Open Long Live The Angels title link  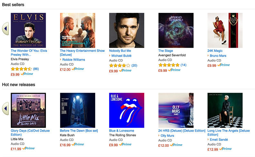[228, 131]
